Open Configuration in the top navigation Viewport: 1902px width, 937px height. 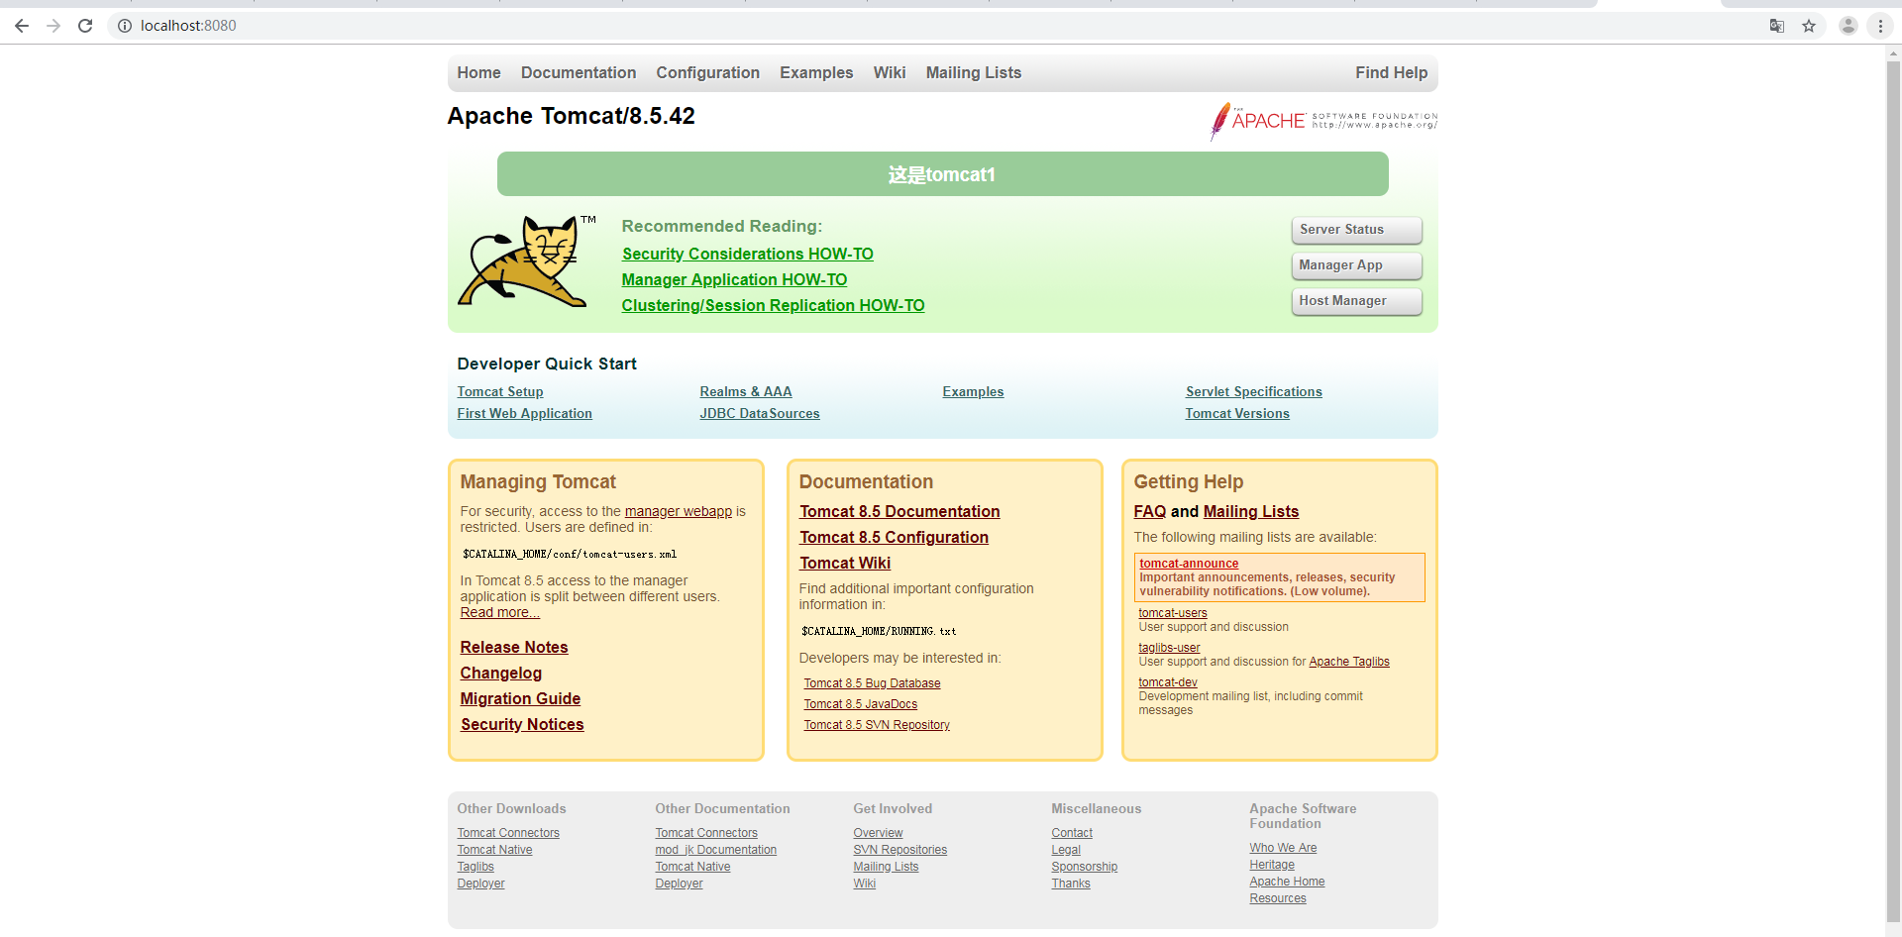707,73
